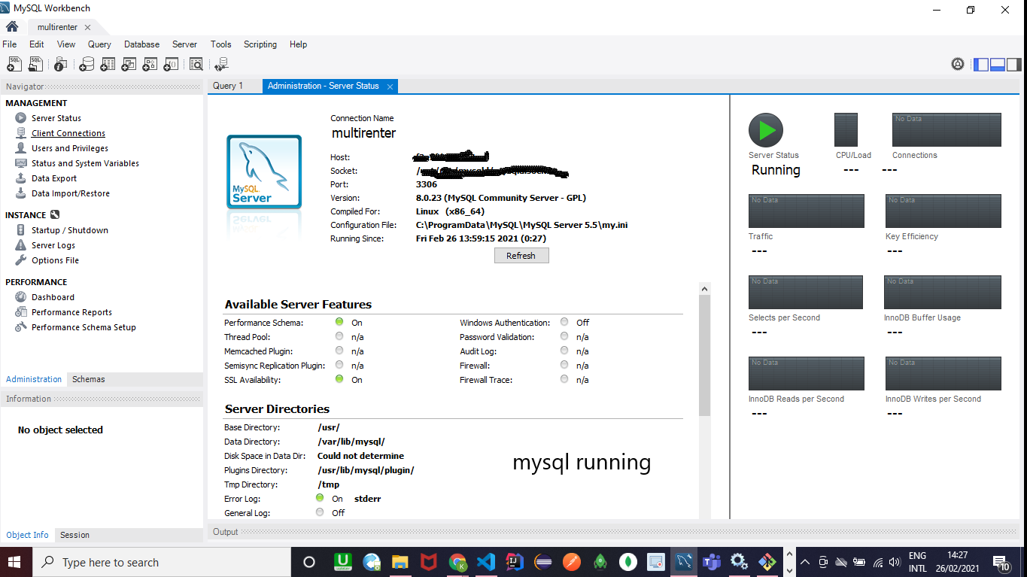The width and height of the screenshot is (1027, 577).
Task: Switch to the Session tab
Action: [74, 535]
